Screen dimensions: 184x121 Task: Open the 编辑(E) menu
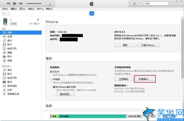(x=14, y=9)
